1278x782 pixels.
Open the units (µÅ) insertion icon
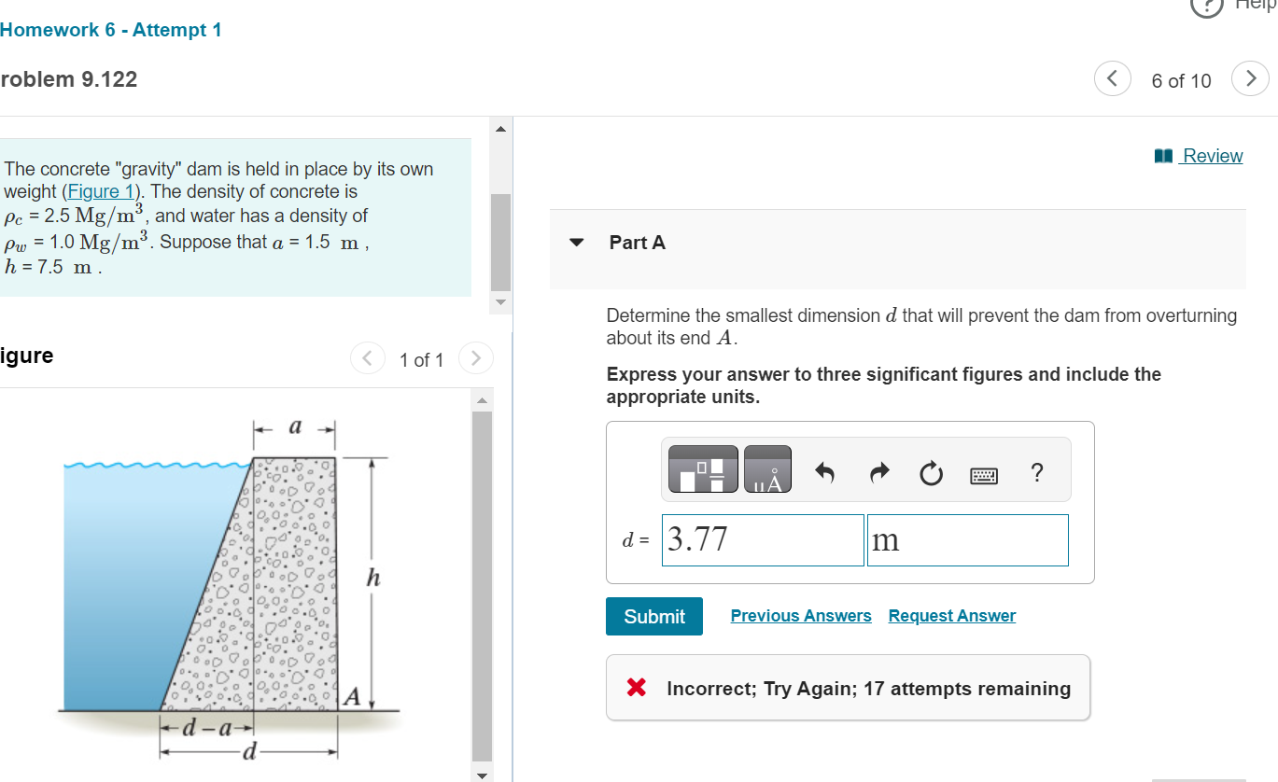[767, 468]
